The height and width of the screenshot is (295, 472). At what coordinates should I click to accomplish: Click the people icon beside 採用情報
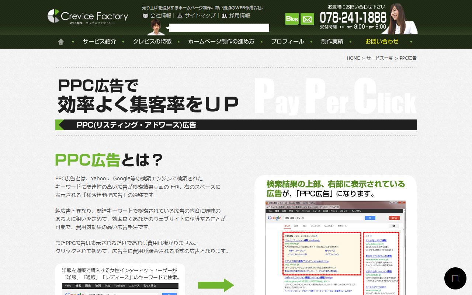pyautogui.click(x=224, y=16)
